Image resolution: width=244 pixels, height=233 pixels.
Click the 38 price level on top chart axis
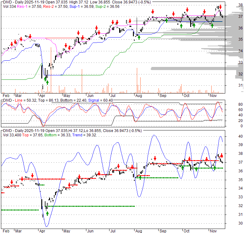pyautogui.click(x=232, y=5)
